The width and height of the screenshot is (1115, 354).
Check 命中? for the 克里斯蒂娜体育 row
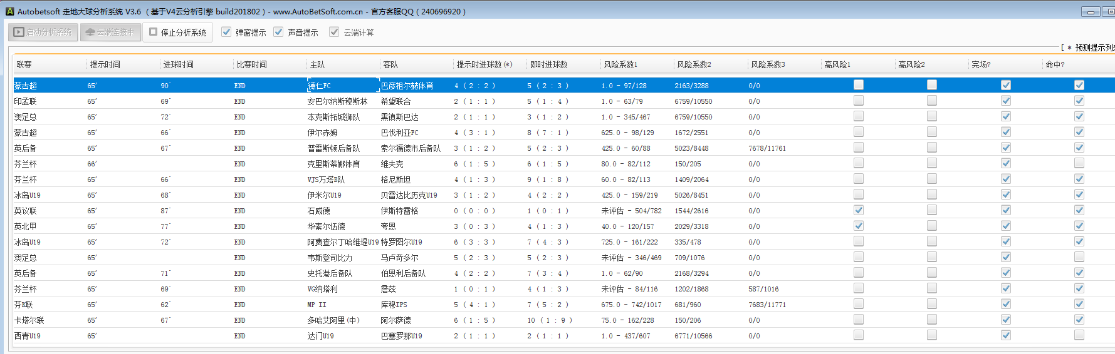[1079, 163]
